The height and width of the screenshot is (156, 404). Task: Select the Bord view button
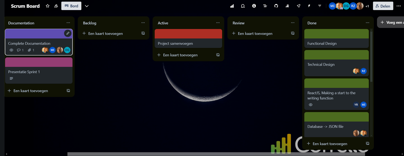coord(71,6)
